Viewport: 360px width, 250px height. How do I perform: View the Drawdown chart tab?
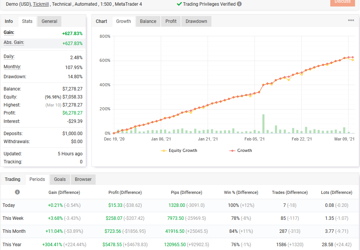196,21
